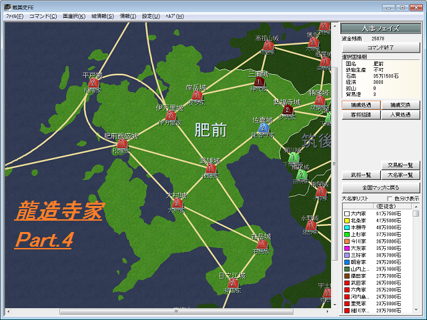427x320 pixels.
Task: Select 朝倉家 in the daimyo list
Action: pos(378,262)
